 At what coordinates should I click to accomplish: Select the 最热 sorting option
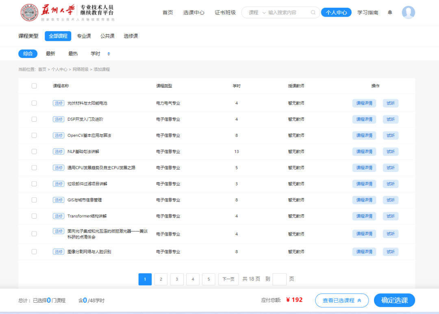coord(73,53)
